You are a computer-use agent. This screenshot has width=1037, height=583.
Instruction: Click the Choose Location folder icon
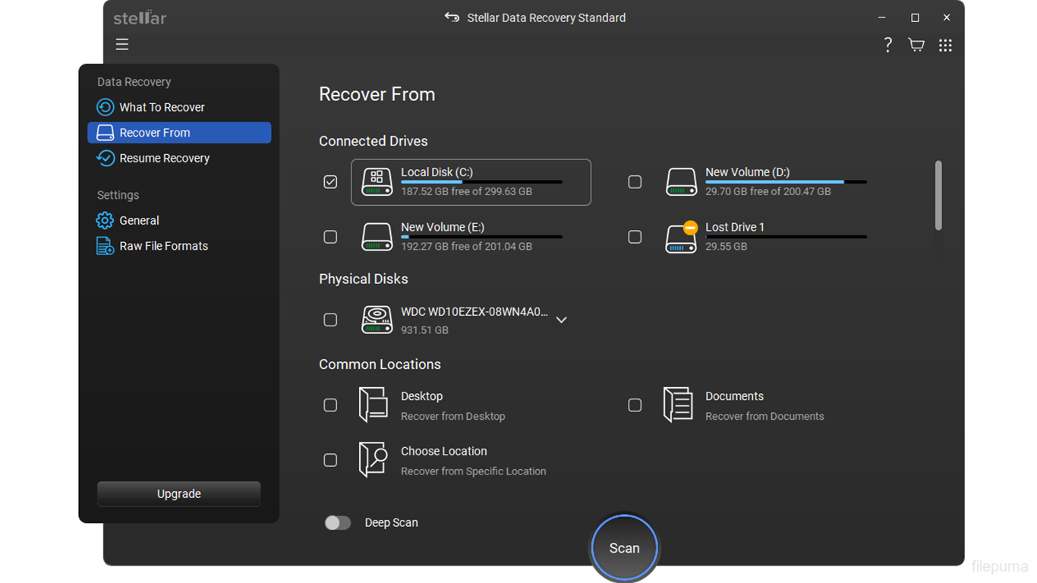click(x=373, y=460)
